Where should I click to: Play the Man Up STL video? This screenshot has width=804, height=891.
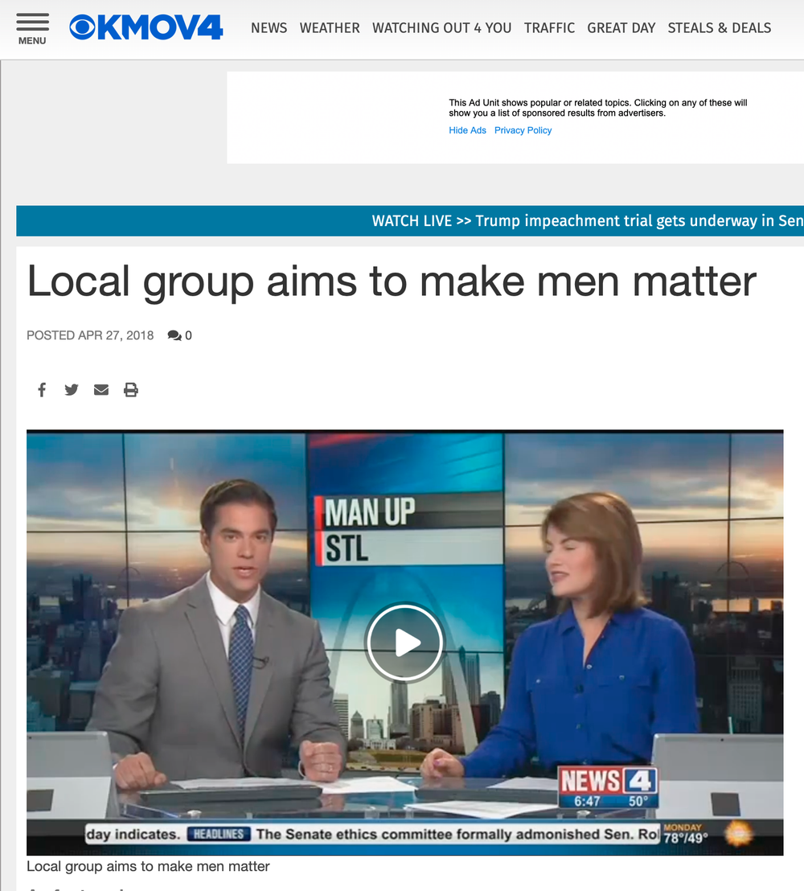(x=404, y=643)
